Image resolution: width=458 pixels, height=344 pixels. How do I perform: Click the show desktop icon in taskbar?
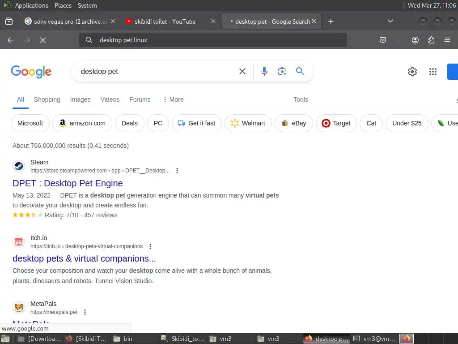click(5, 339)
